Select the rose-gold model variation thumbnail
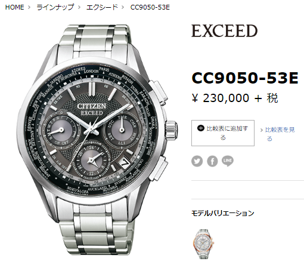 coord(203,244)
